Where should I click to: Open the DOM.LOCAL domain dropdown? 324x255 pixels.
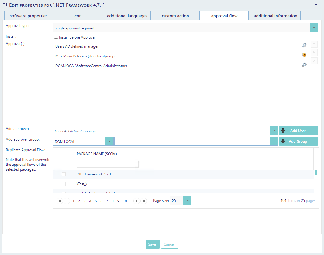109,141
